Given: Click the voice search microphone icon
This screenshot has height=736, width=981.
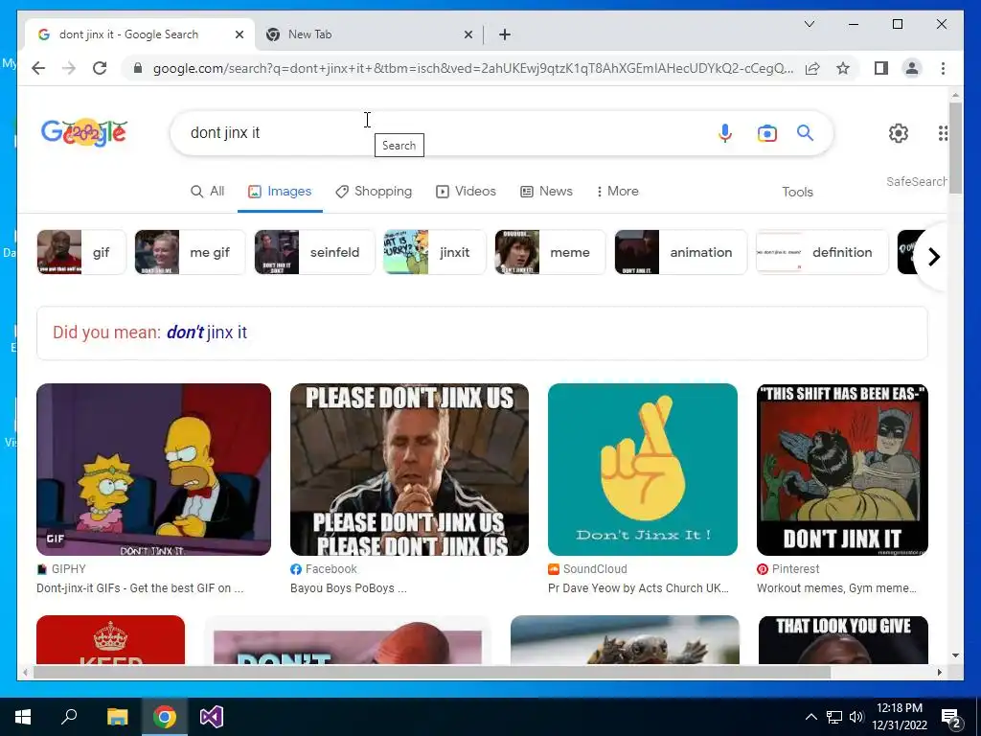Looking at the screenshot, I should click(724, 132).
